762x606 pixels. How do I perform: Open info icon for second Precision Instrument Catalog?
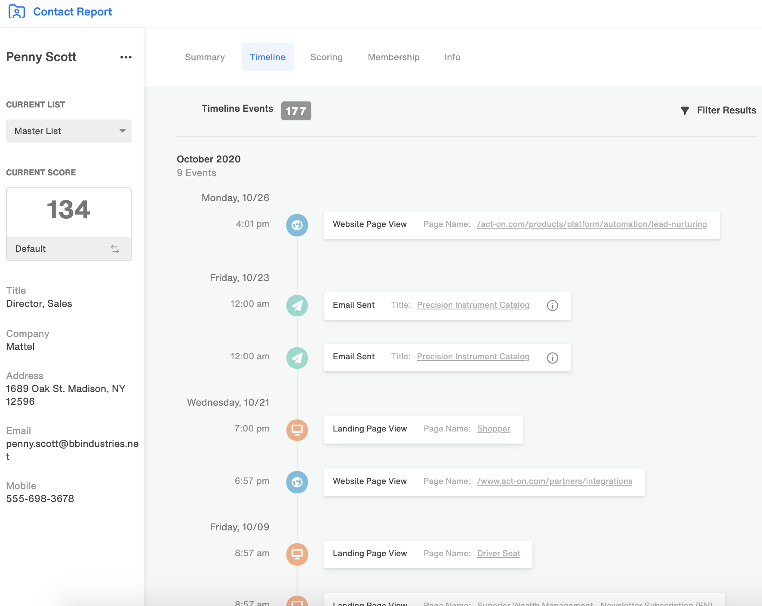click(x=553, y=358)
